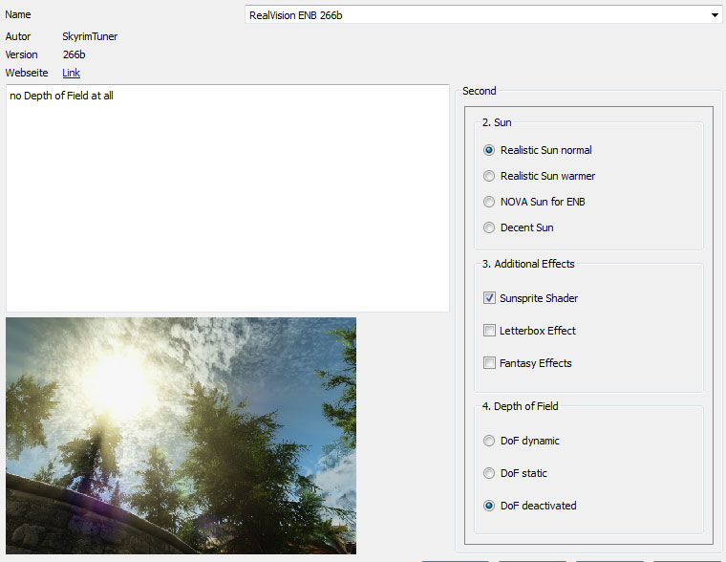This screenshot has height=562, width=726.
Task: Select DoF dynamic
Action: [x=489, y=441]
